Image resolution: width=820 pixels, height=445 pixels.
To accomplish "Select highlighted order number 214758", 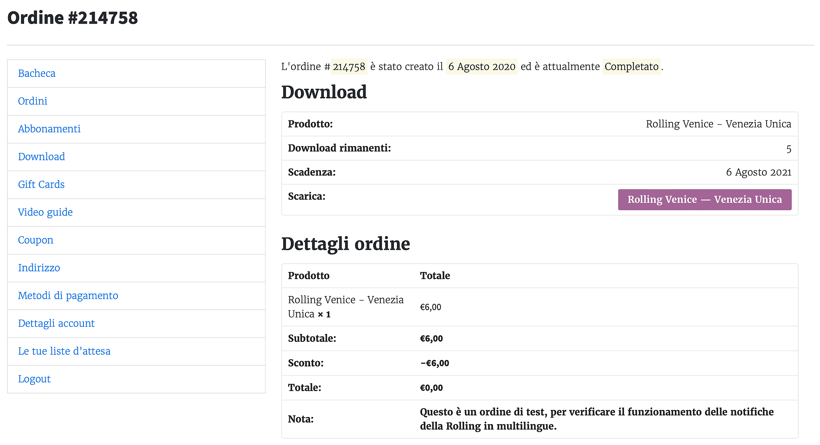I will [349, 67].
